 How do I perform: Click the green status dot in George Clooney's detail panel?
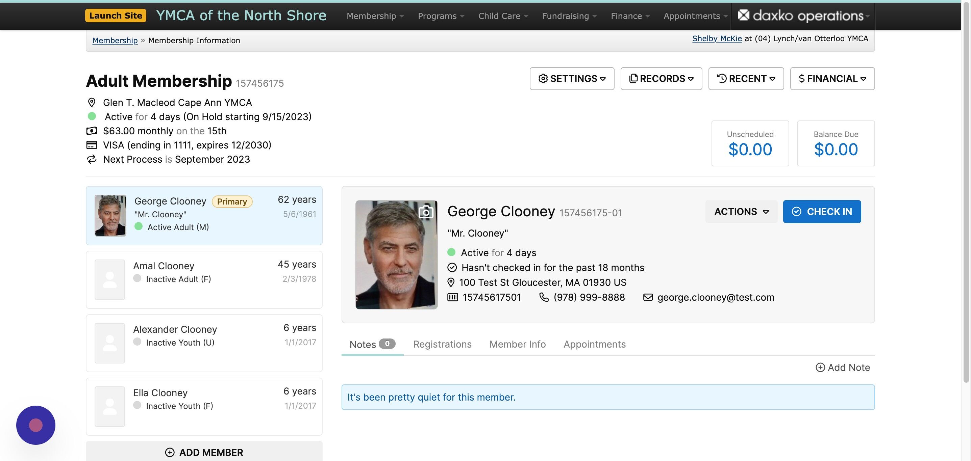click(x=451, y=252)
